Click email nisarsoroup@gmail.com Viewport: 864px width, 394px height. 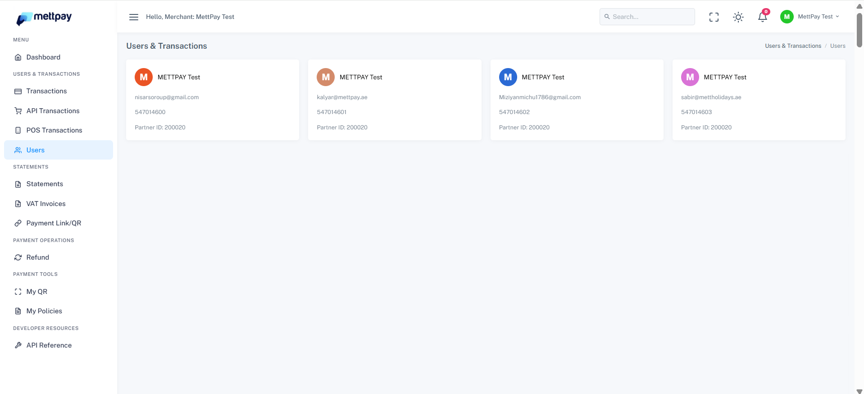point(167,97)
